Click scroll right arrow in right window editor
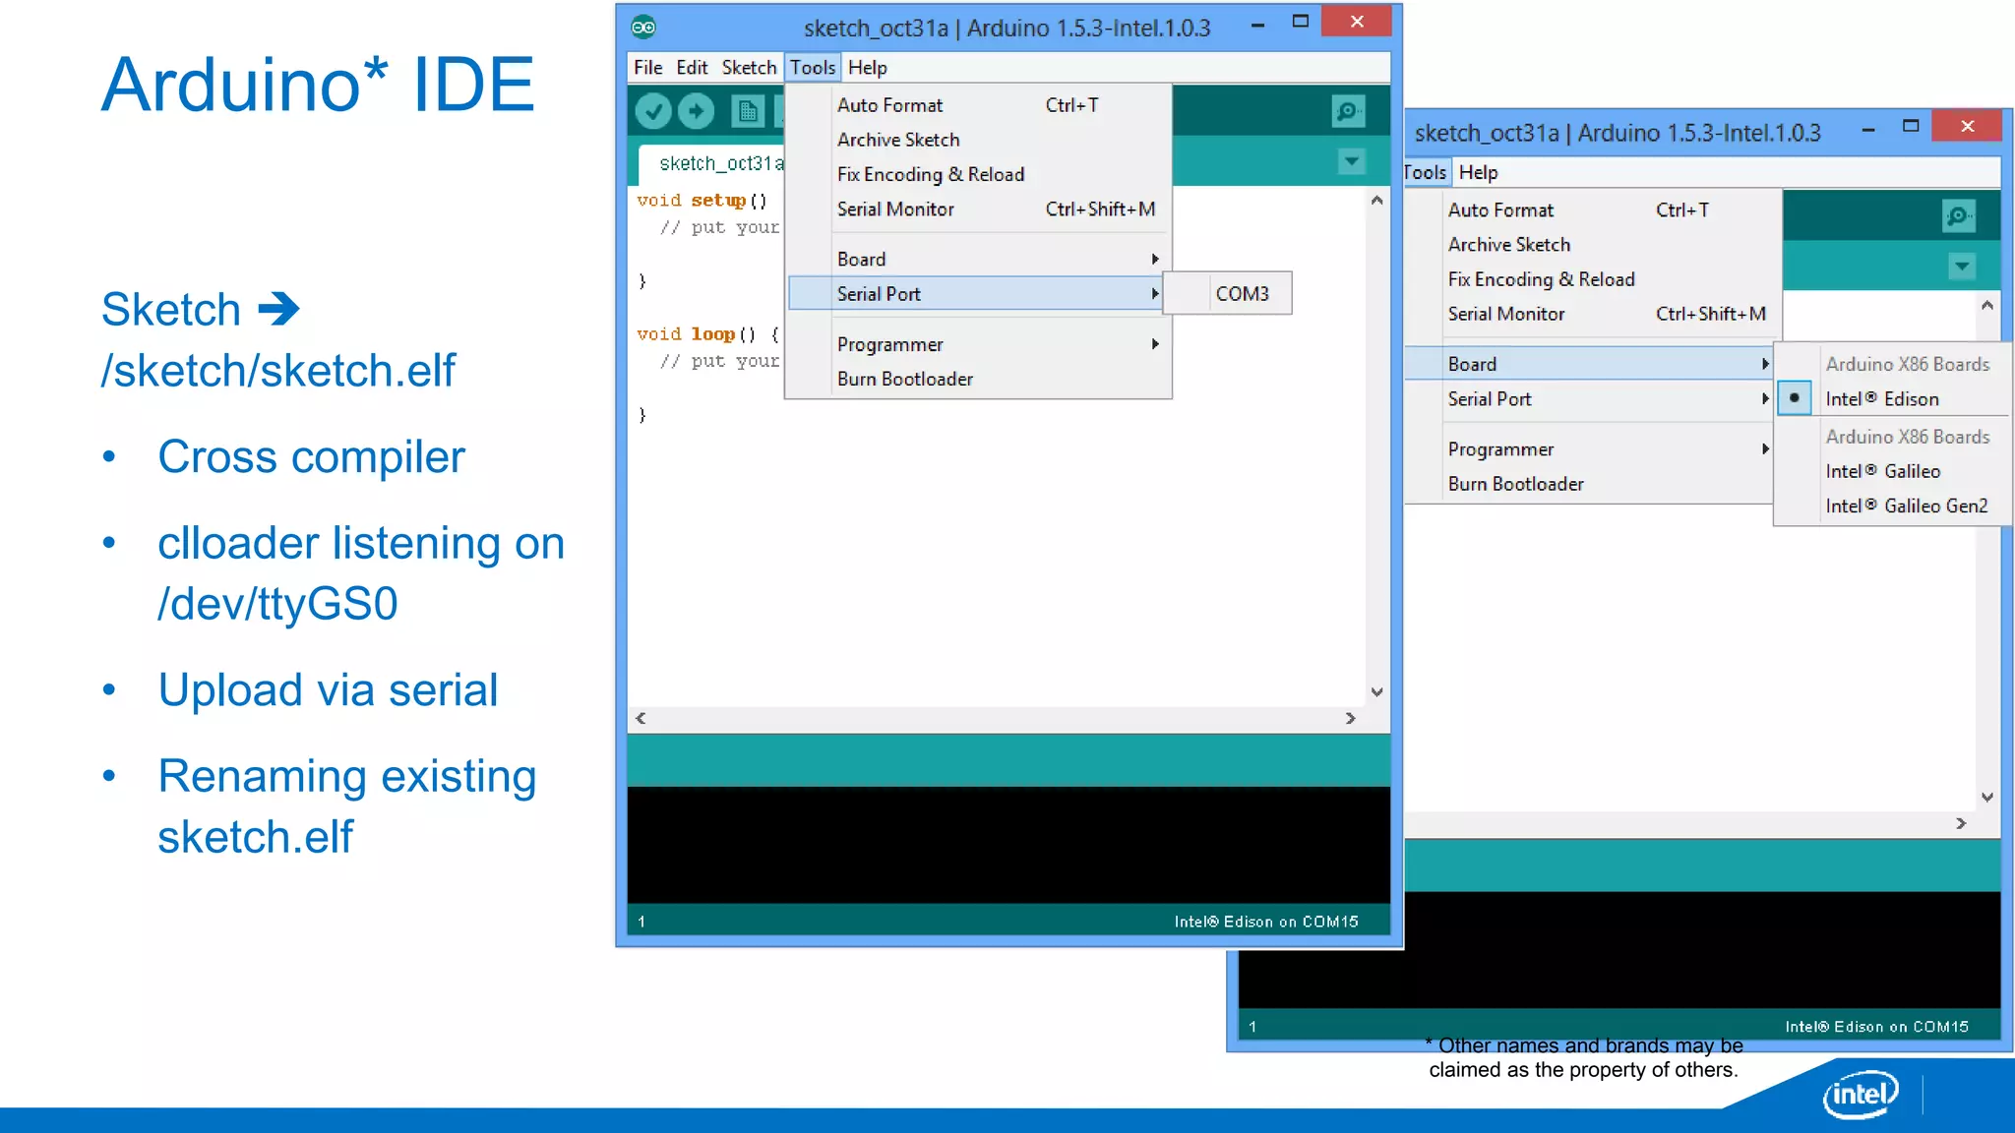This screenshot has height=1133, width=2015. click(x=1961, y=824)
